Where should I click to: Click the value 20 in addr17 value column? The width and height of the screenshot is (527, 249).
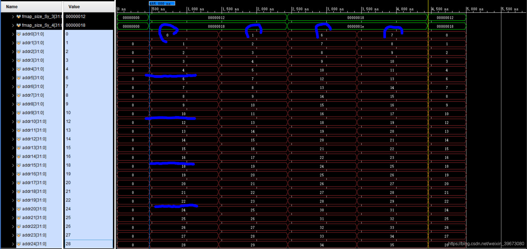[x=68, y=183]
